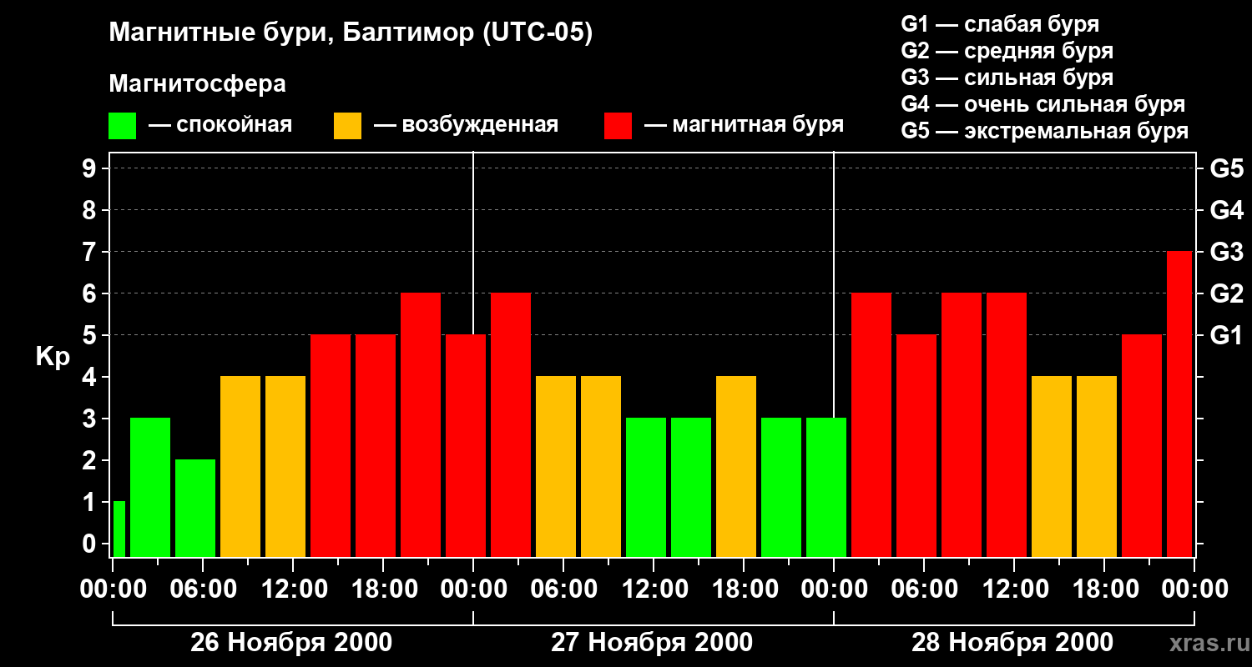Select the tallest red Kp 7 bar
Viewport: 1252px width, 667px height.
coord(1179,404)
